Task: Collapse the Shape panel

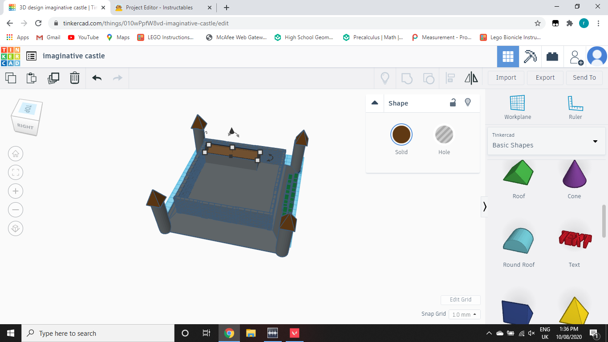Action: tap(375, 103)
